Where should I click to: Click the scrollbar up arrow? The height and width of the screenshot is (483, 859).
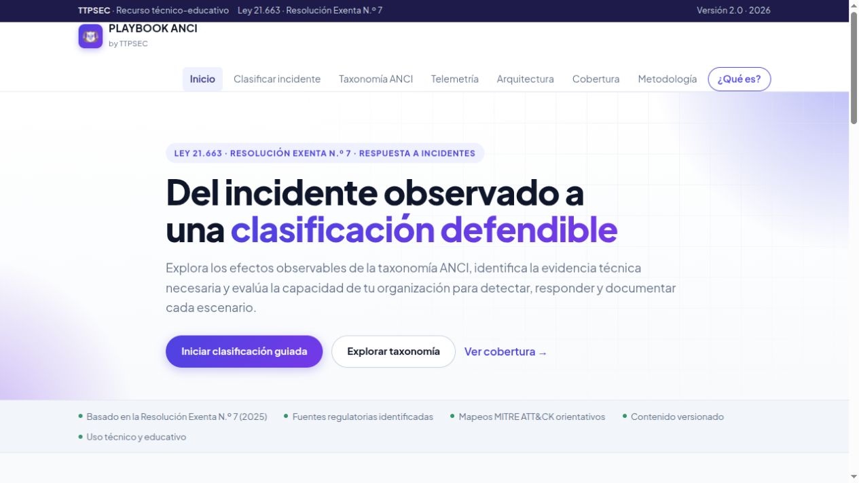pos(854,5)
